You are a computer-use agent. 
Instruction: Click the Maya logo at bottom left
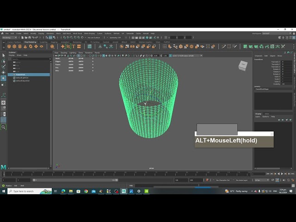(3, 167)
